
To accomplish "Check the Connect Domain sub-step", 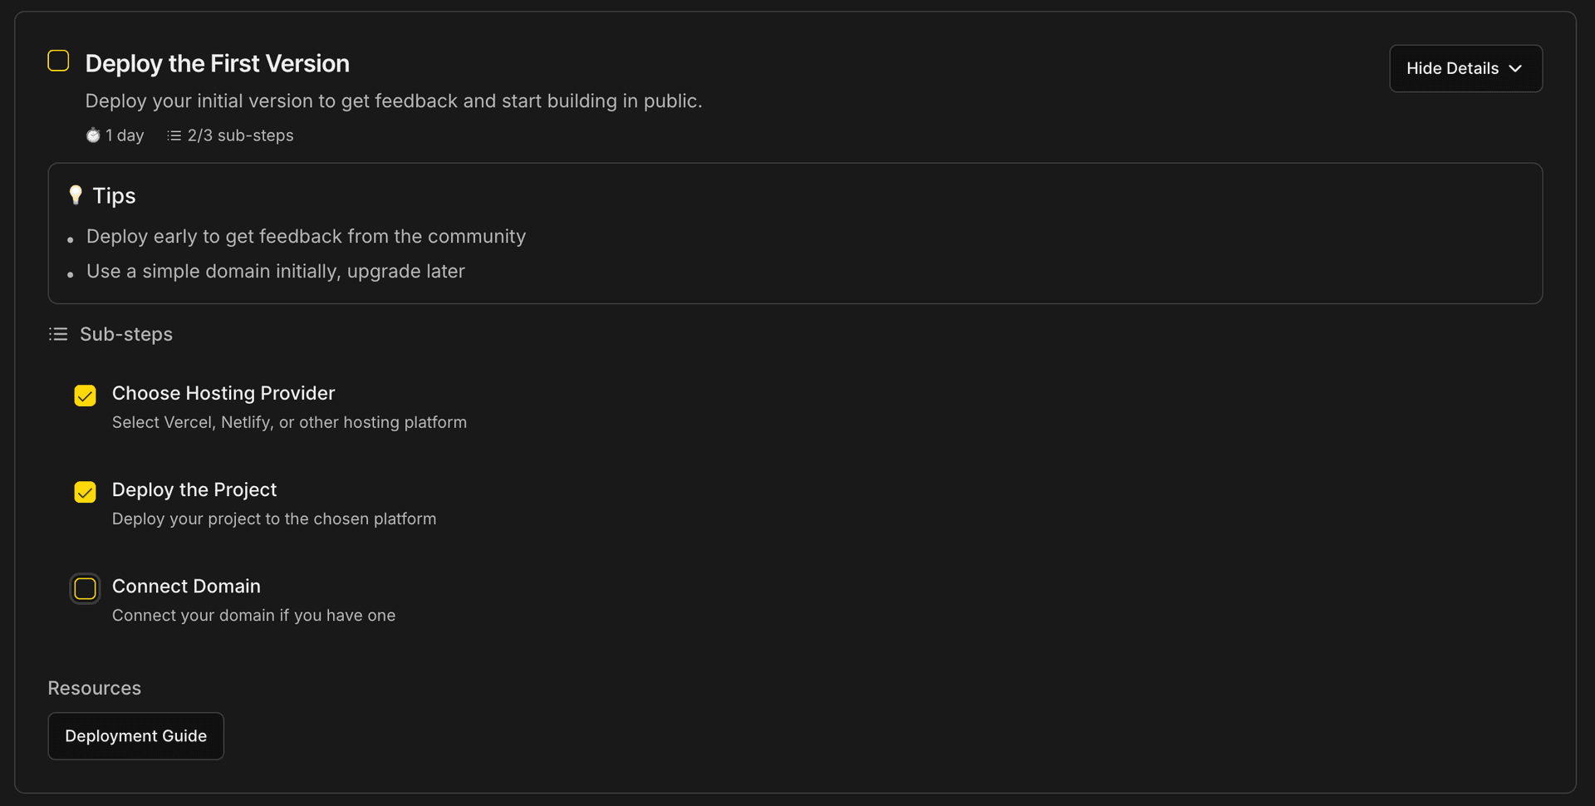I will click(x=85, y=589).
